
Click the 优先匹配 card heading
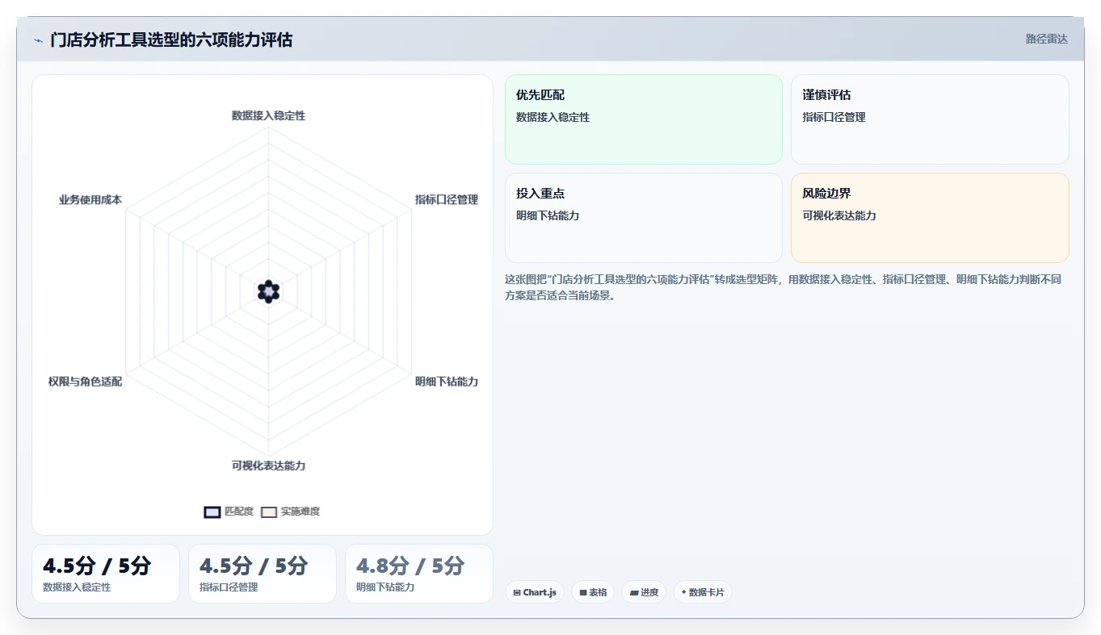tap(540, 95)
